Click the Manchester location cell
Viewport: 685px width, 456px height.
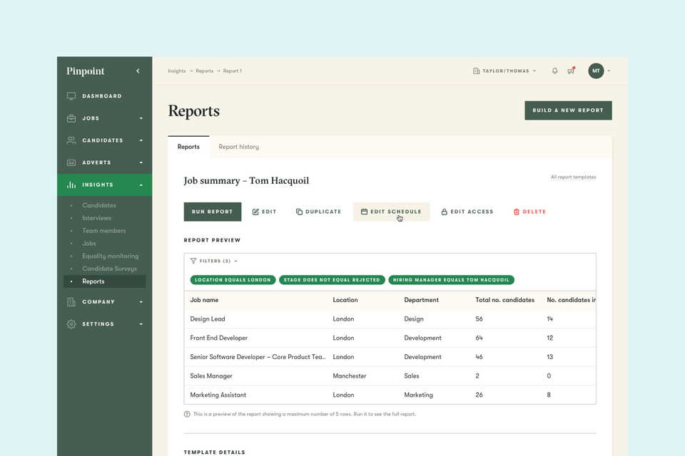point(350,375)
